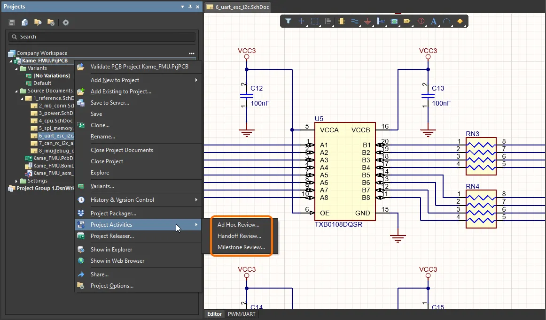Click the Projects panel Search field

coord(101,37)
